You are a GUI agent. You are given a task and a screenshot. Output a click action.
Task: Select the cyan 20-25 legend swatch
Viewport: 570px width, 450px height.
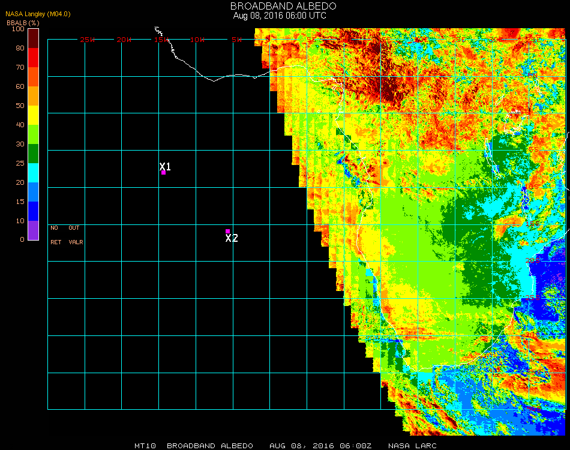pyautogui.click(x=34, y=173)
